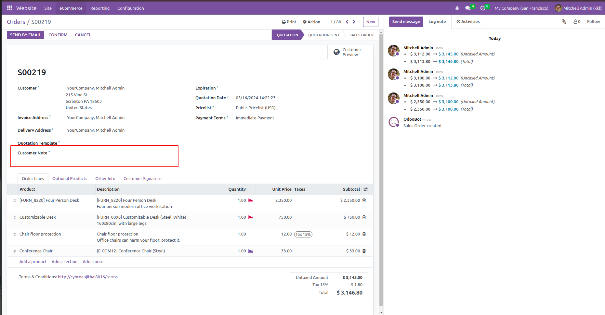Cancel the quotation
Image resolution: width=605 pixels, height=315 pixels.
click(x=83, y=35)
